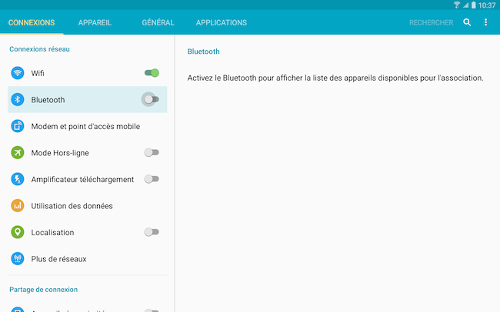Open Mode Hors-ligne entry
The height and width of the screenshot is (312, 500).
click(x=88, y=152)
